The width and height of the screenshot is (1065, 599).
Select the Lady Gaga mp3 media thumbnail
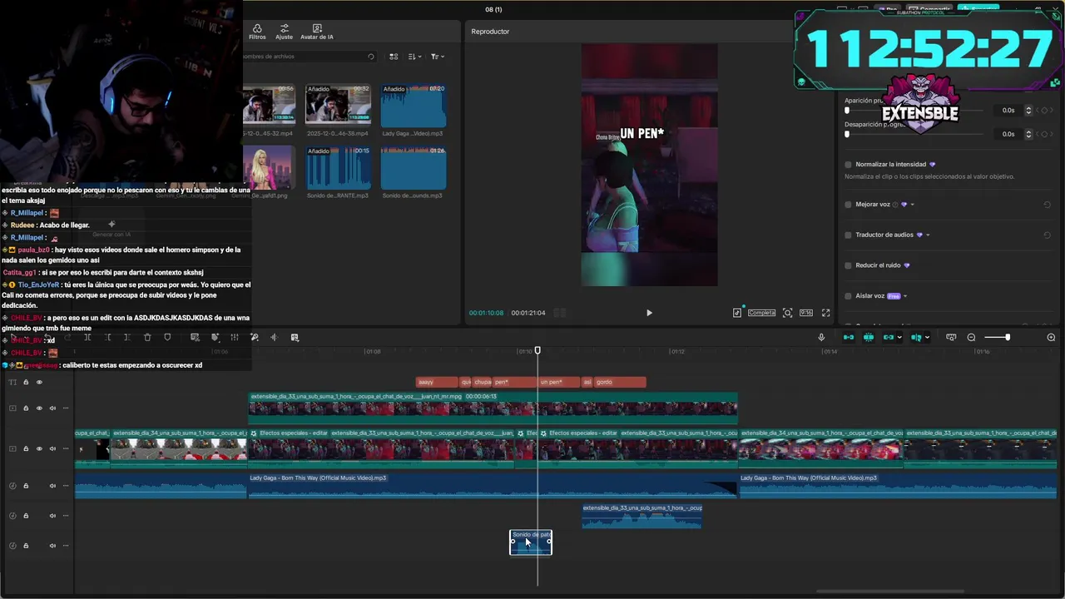(413, 105)
